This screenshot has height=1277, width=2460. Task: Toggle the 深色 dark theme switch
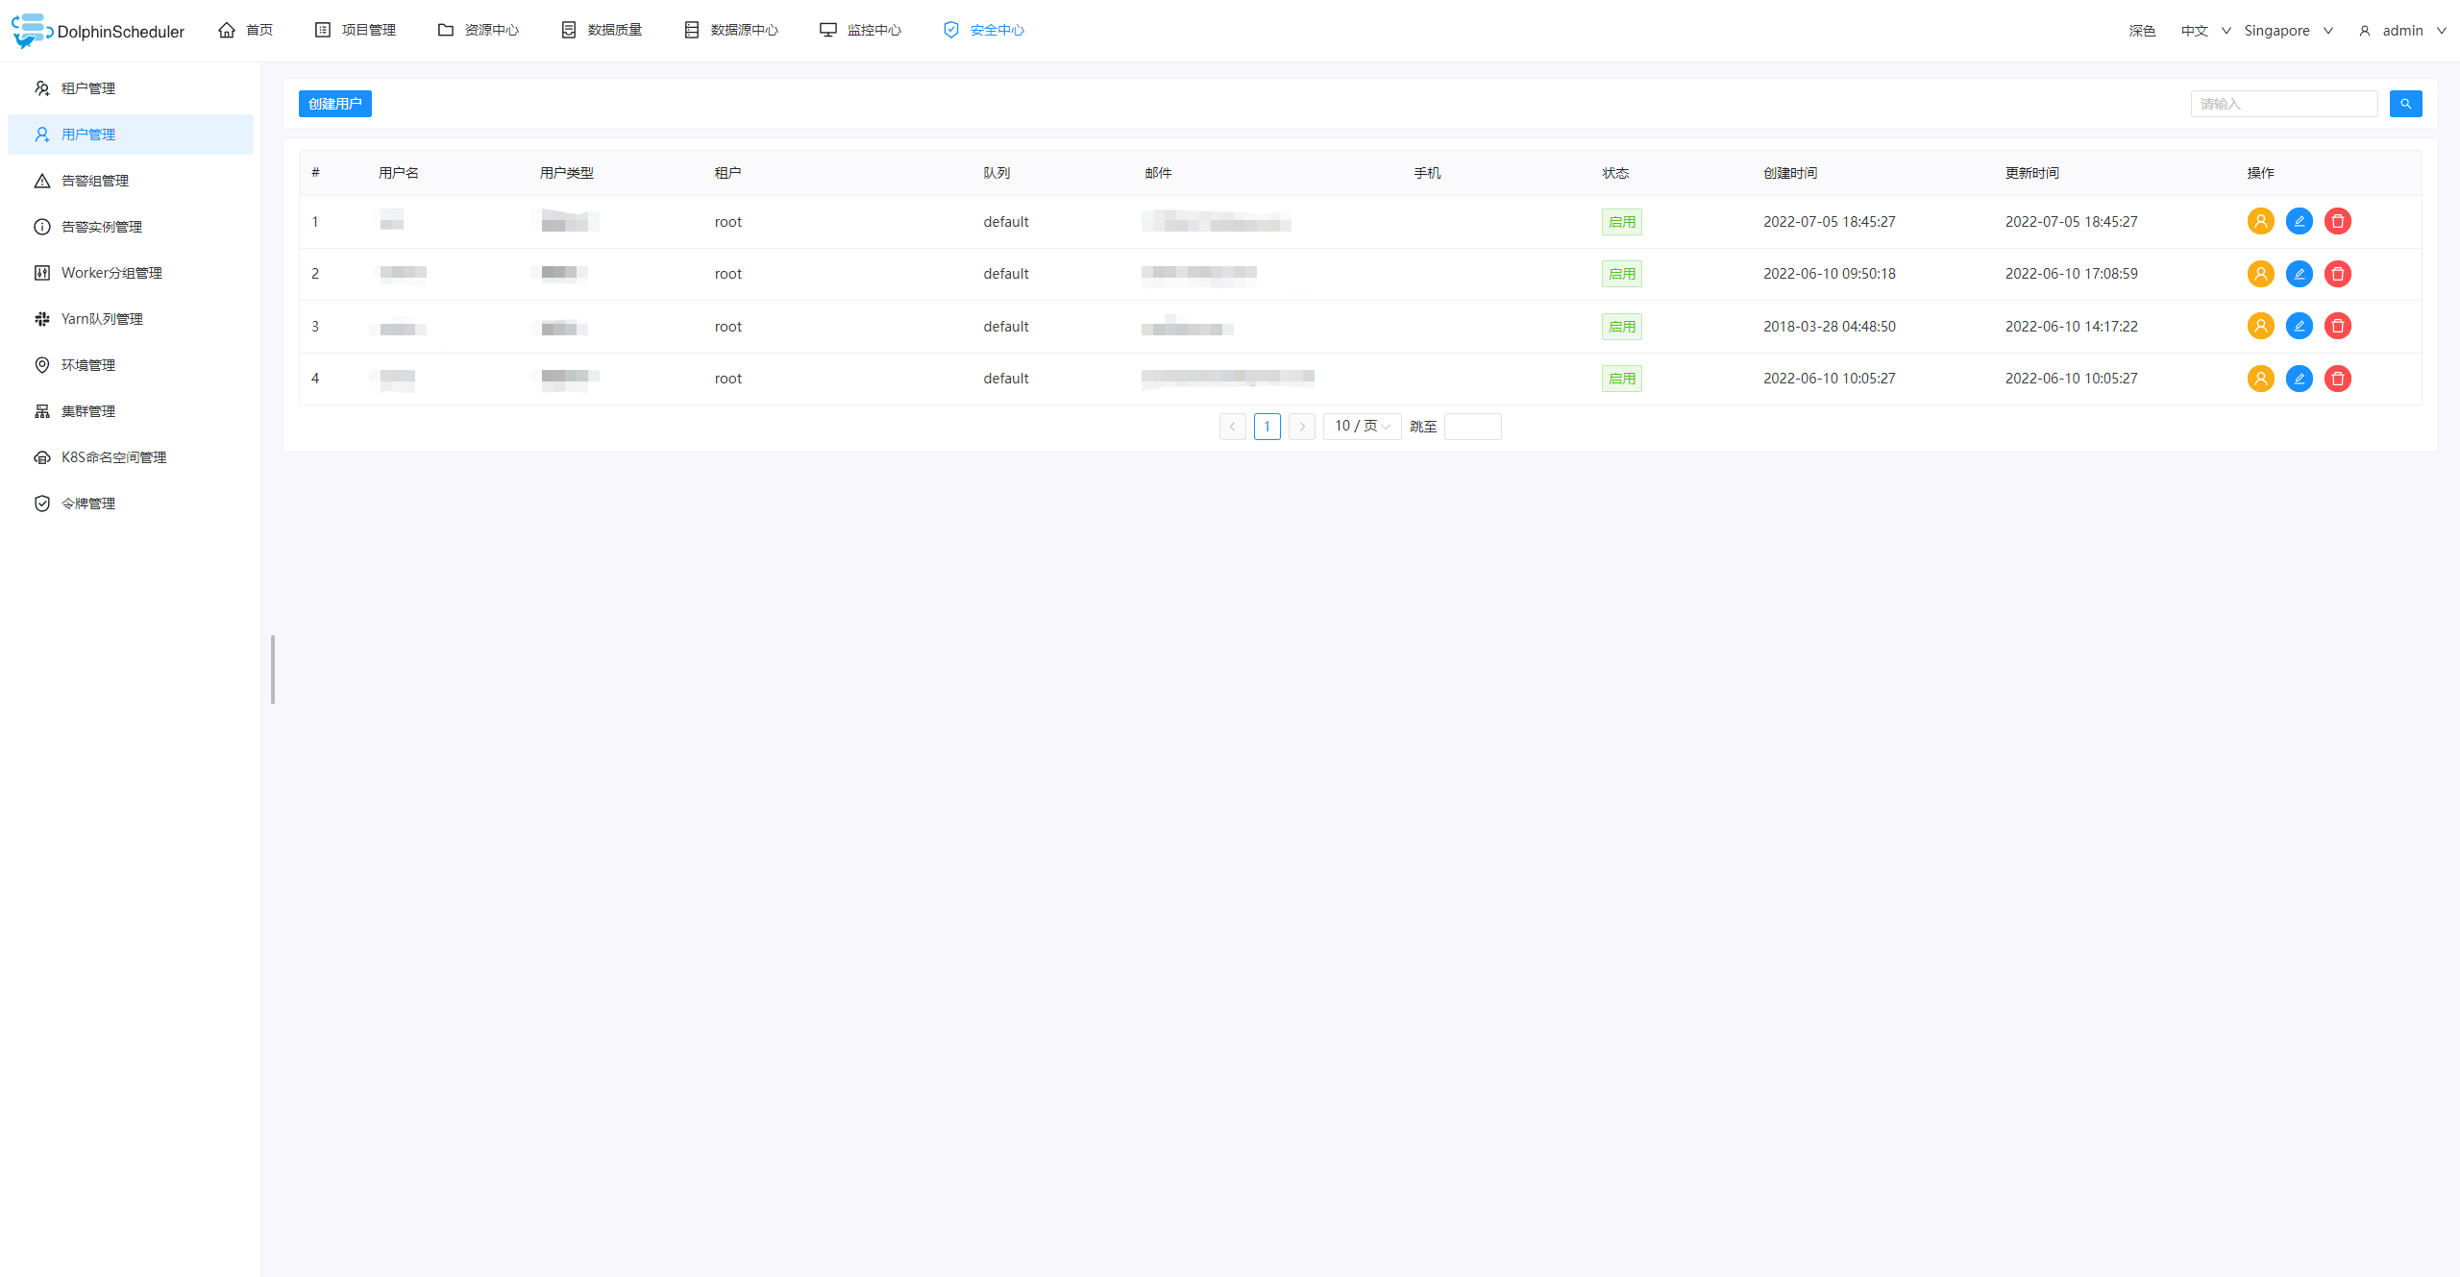coord(2141,31)
